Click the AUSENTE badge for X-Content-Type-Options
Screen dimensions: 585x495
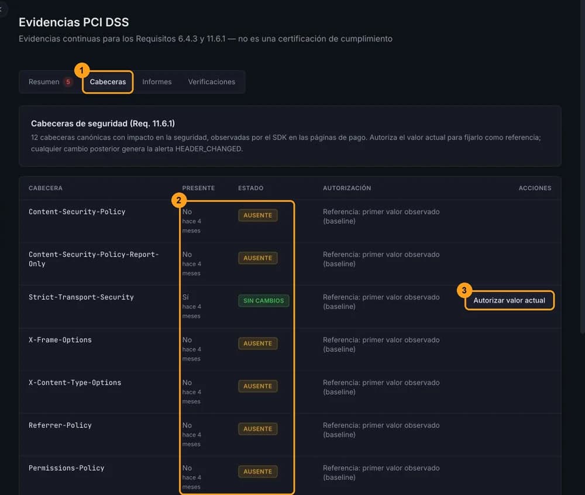258,386
